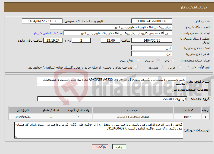Click the تاریخ نیاز column header
Screen dimensions: 214x154
tap(23, 110)
